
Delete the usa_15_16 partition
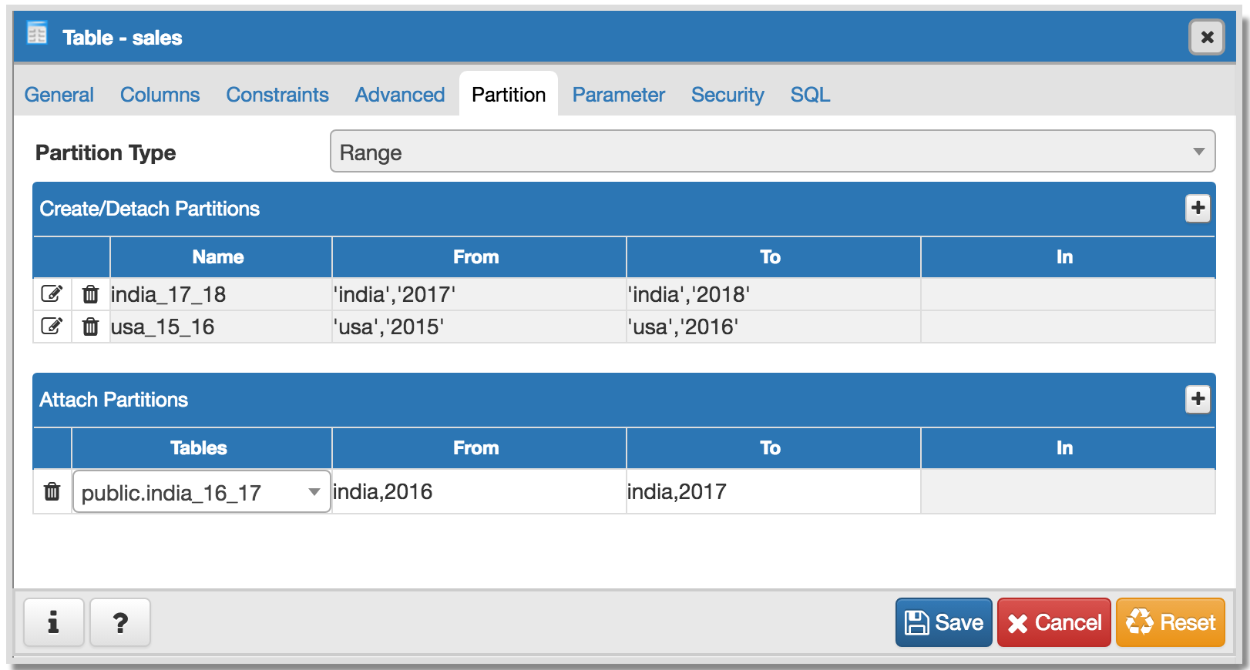coord(90,327)
